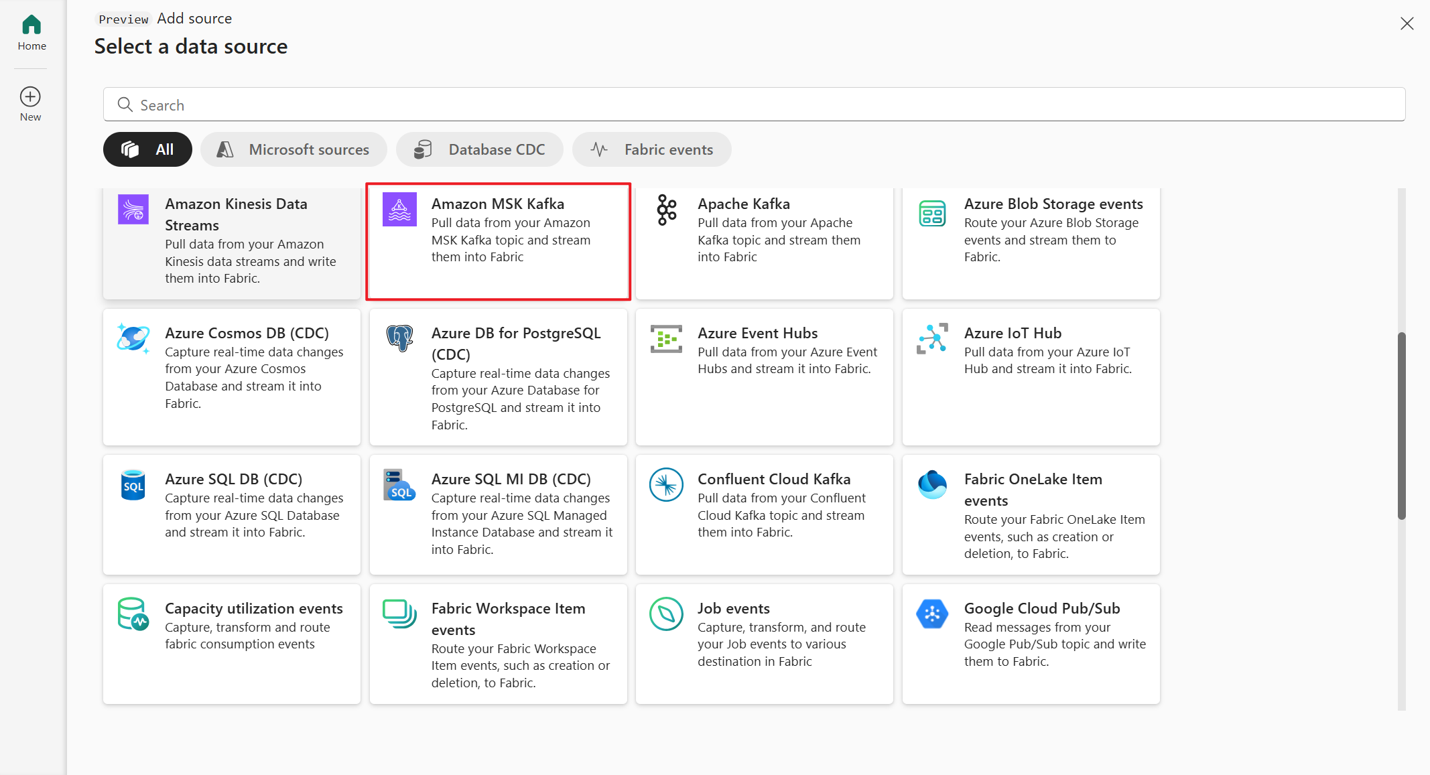
Task: Select Azure SQL MI DB (CDC) title
Action: (x=511, y=479)
